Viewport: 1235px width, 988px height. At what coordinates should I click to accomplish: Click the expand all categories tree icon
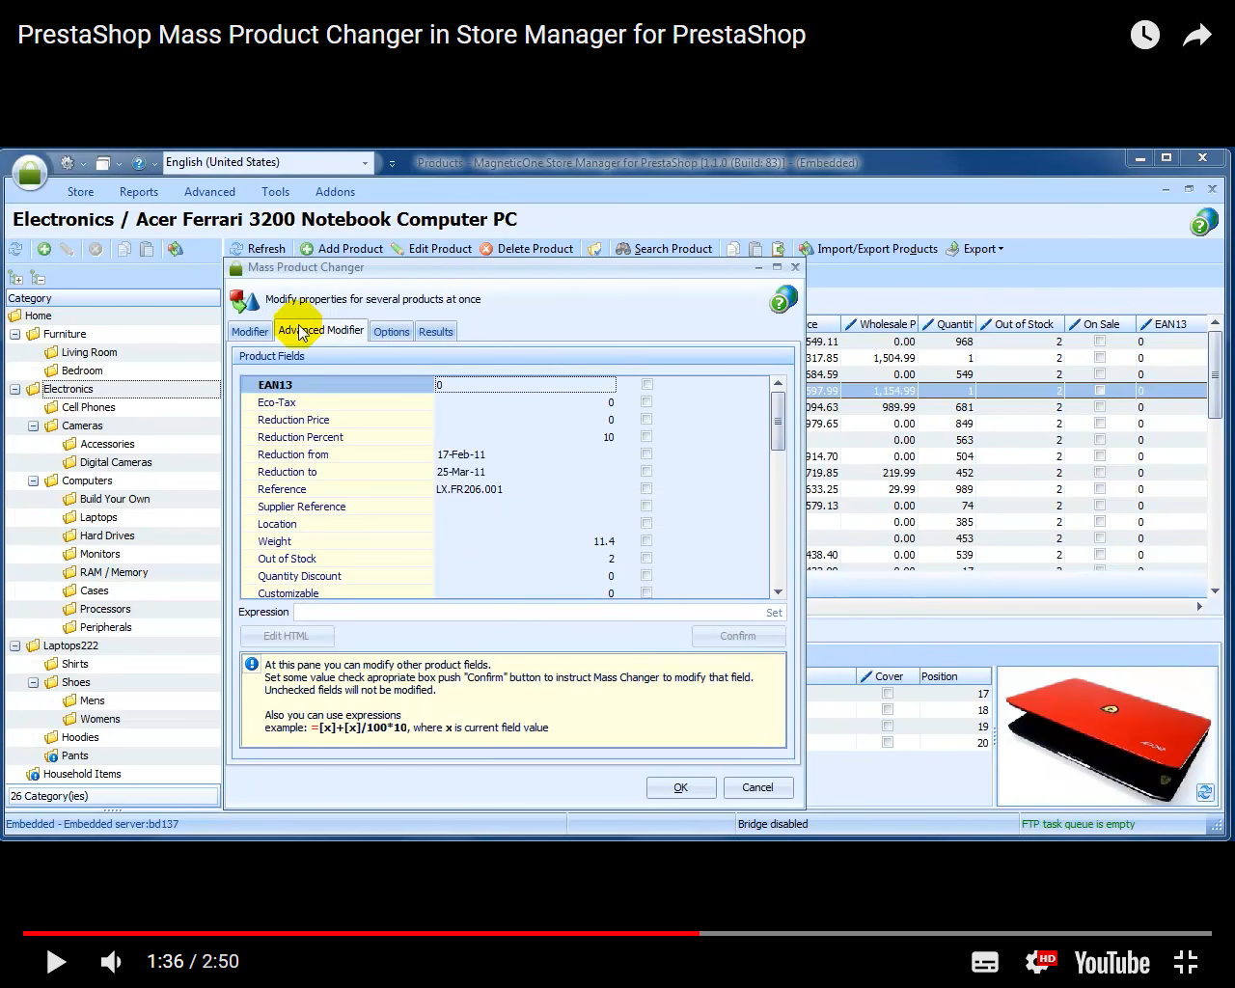[x=15, y=278]
